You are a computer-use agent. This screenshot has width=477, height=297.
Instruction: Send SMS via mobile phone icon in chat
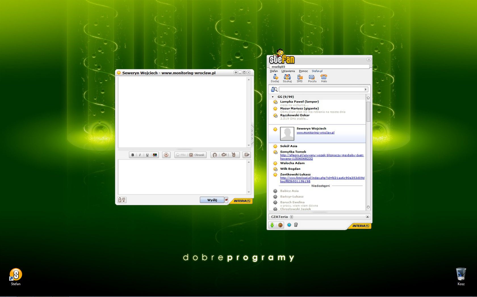pos(234,155)
